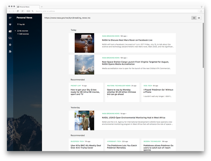Open the Sky Q box 4K article
Viewport: 211px width, 161px height.
click(x=85, y=92)
